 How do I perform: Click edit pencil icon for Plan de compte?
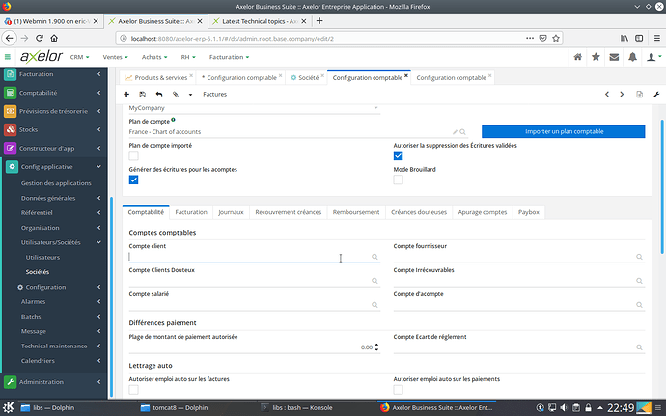tap(455, 132)
